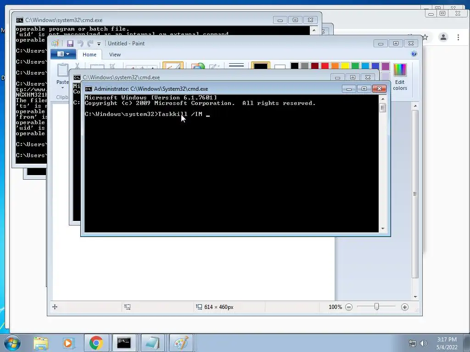Open the Shapes gallery icon in Paint

click(198, 66)
